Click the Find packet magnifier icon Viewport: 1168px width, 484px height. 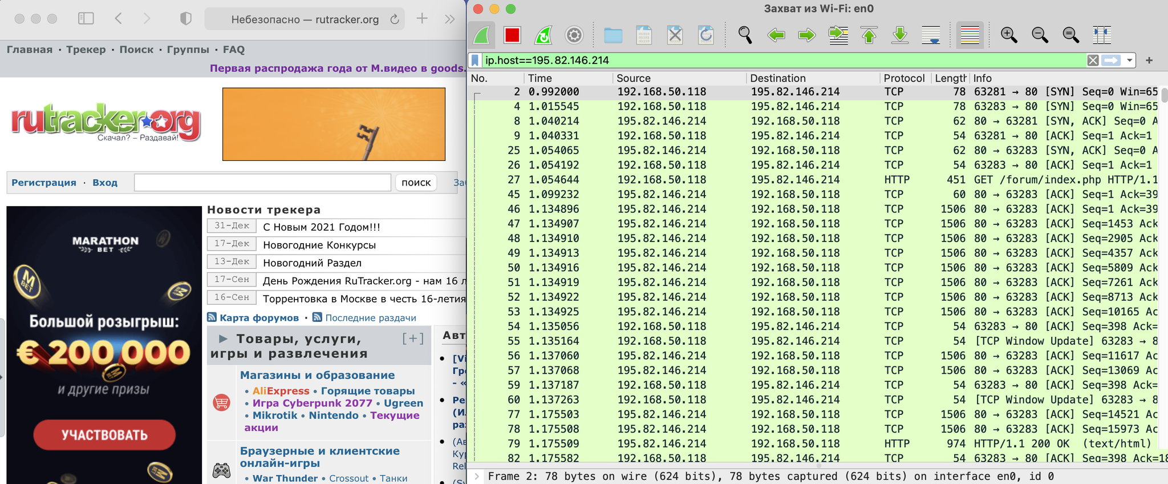coord(744,35)
